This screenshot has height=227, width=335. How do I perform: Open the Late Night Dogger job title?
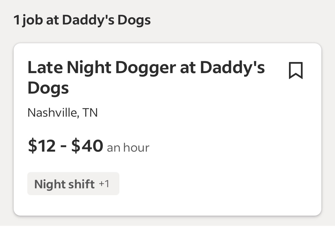pyautogui.click(x=146, y=77)
